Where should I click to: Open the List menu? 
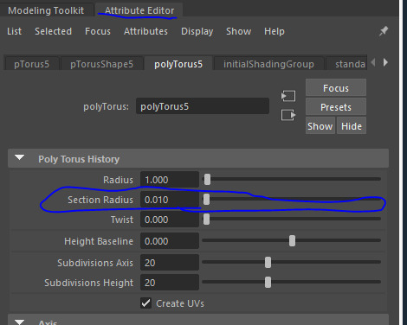[x=14, y=31]
